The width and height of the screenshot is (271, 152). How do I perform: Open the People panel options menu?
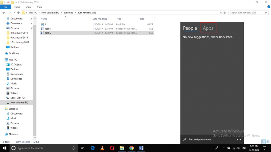(x=239, y=139)
